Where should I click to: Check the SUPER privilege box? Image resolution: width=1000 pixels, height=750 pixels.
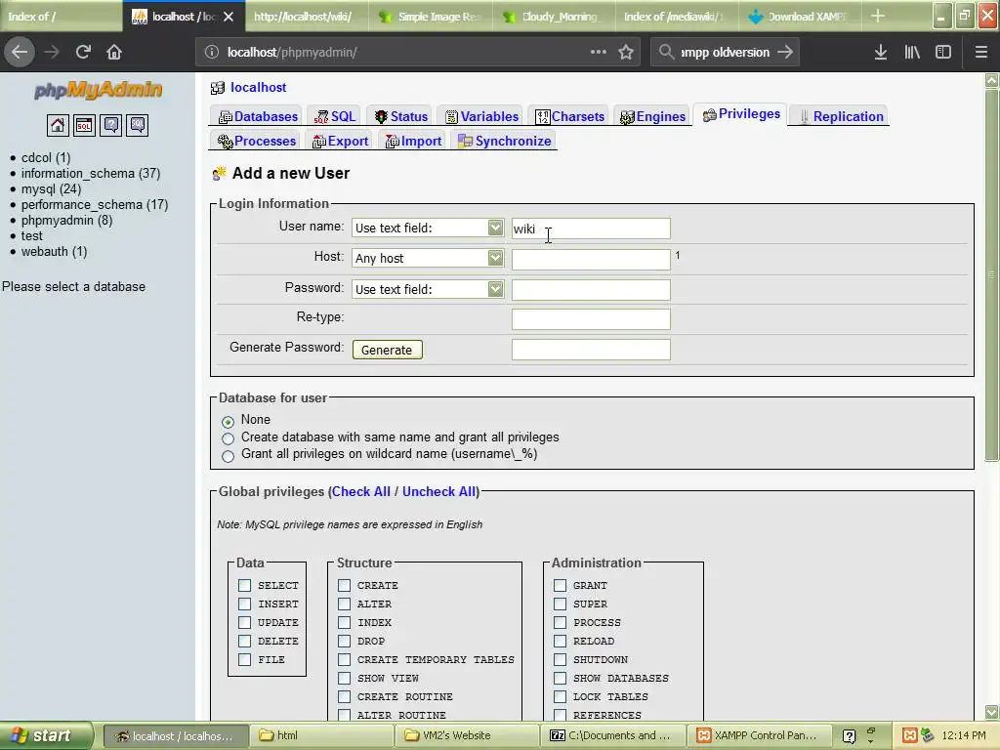pyautogui.click(x=560, y=604)
